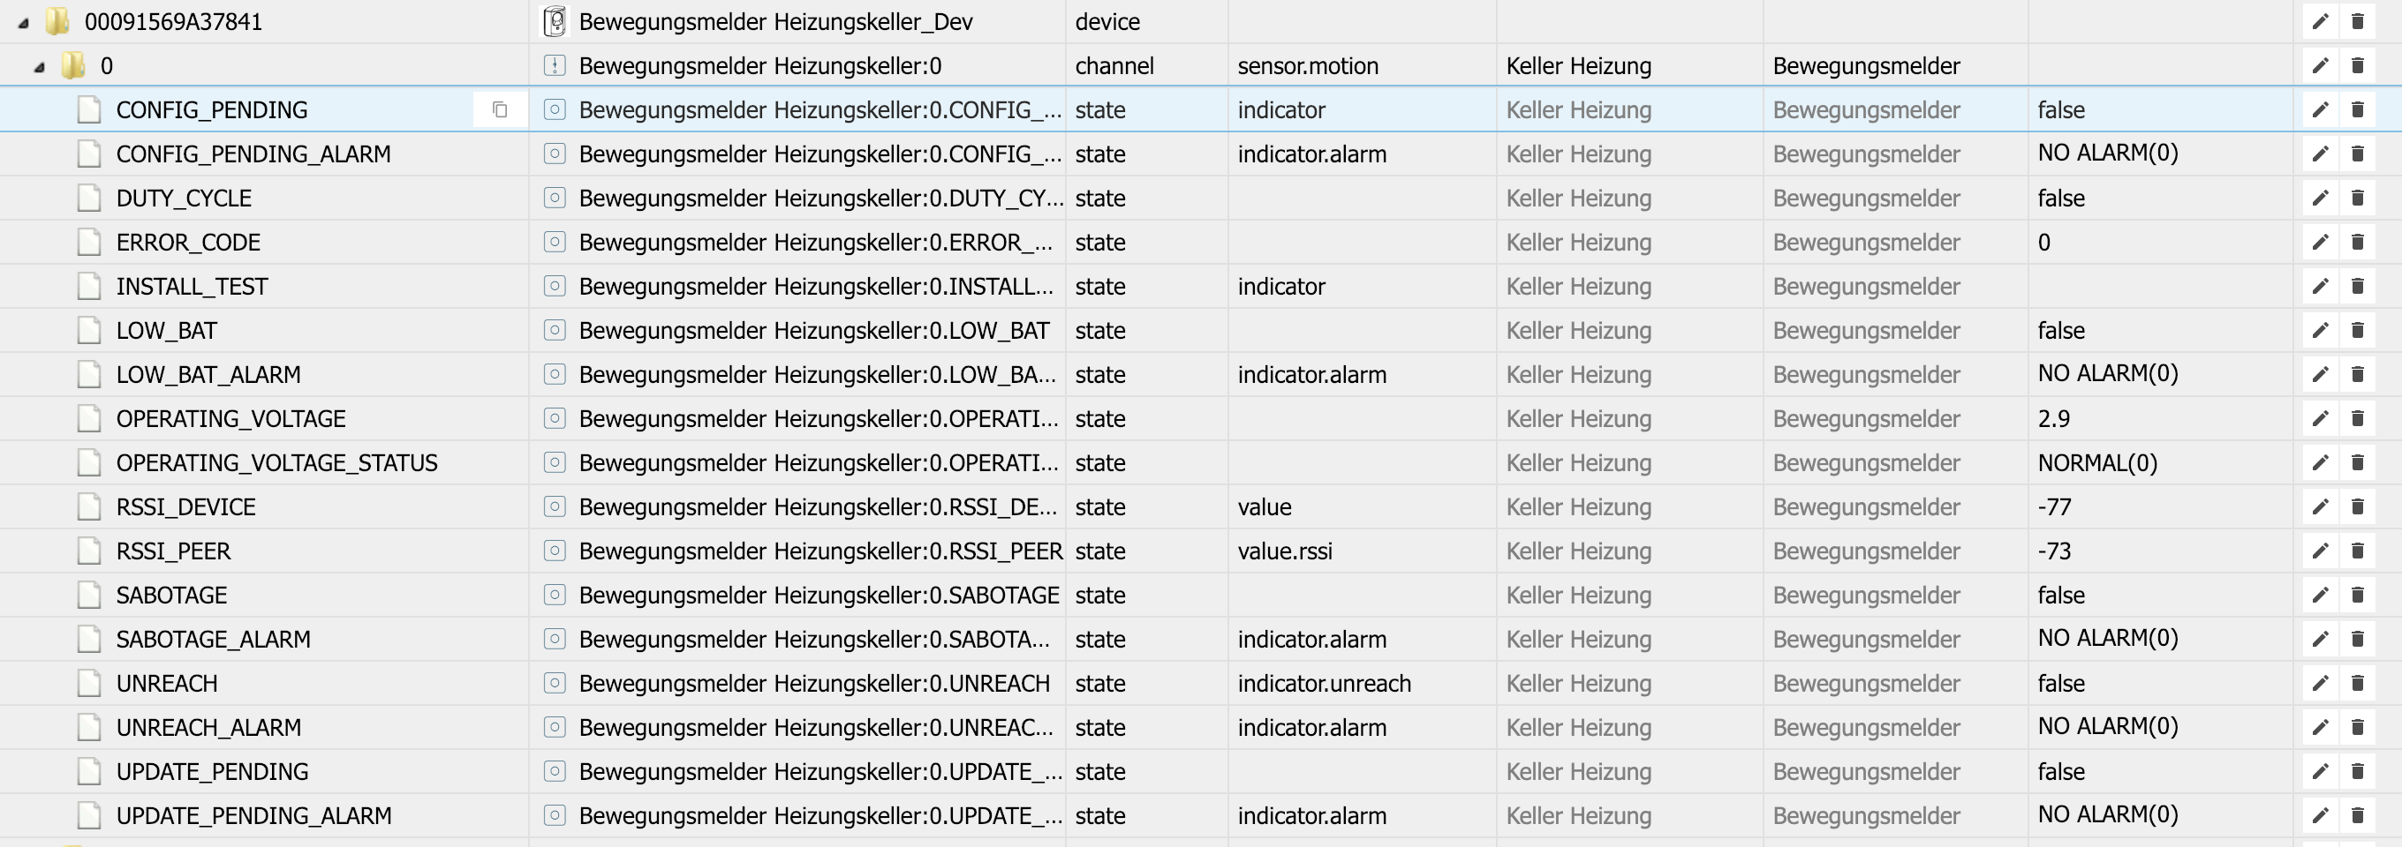The width and height of the screenshot is (2402, 847).
Task: Select the SABOTAGE tree row
Action: click(1201, 595)
